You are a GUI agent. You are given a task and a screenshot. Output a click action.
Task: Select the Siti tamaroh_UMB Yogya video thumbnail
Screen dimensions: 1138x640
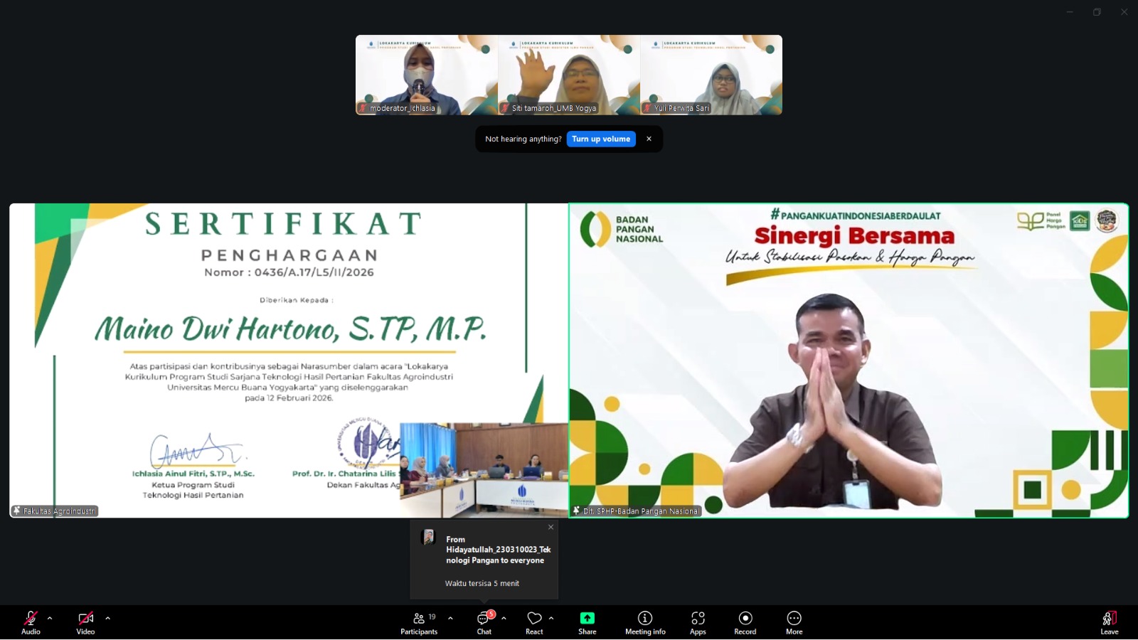[569, 75]
